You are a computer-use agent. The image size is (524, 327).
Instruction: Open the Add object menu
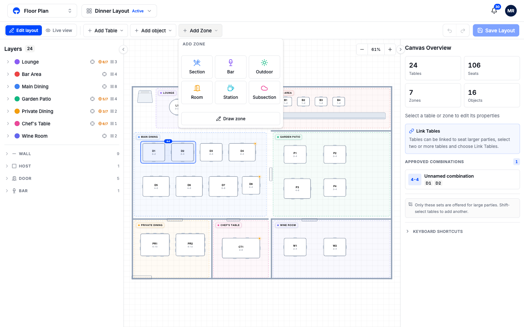tap(153, 31)
